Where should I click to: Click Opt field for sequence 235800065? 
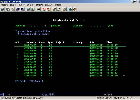(x=17, y=67)
